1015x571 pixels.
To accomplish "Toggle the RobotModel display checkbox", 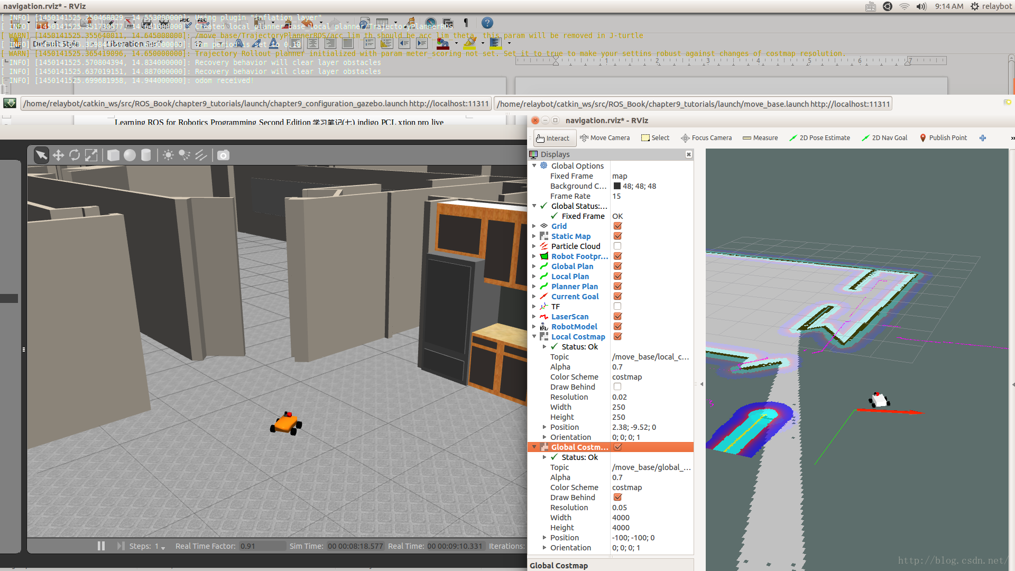I will [x=617, y=327].
